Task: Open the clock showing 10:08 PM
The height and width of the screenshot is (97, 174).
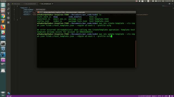Action: [x=168, y=1]
